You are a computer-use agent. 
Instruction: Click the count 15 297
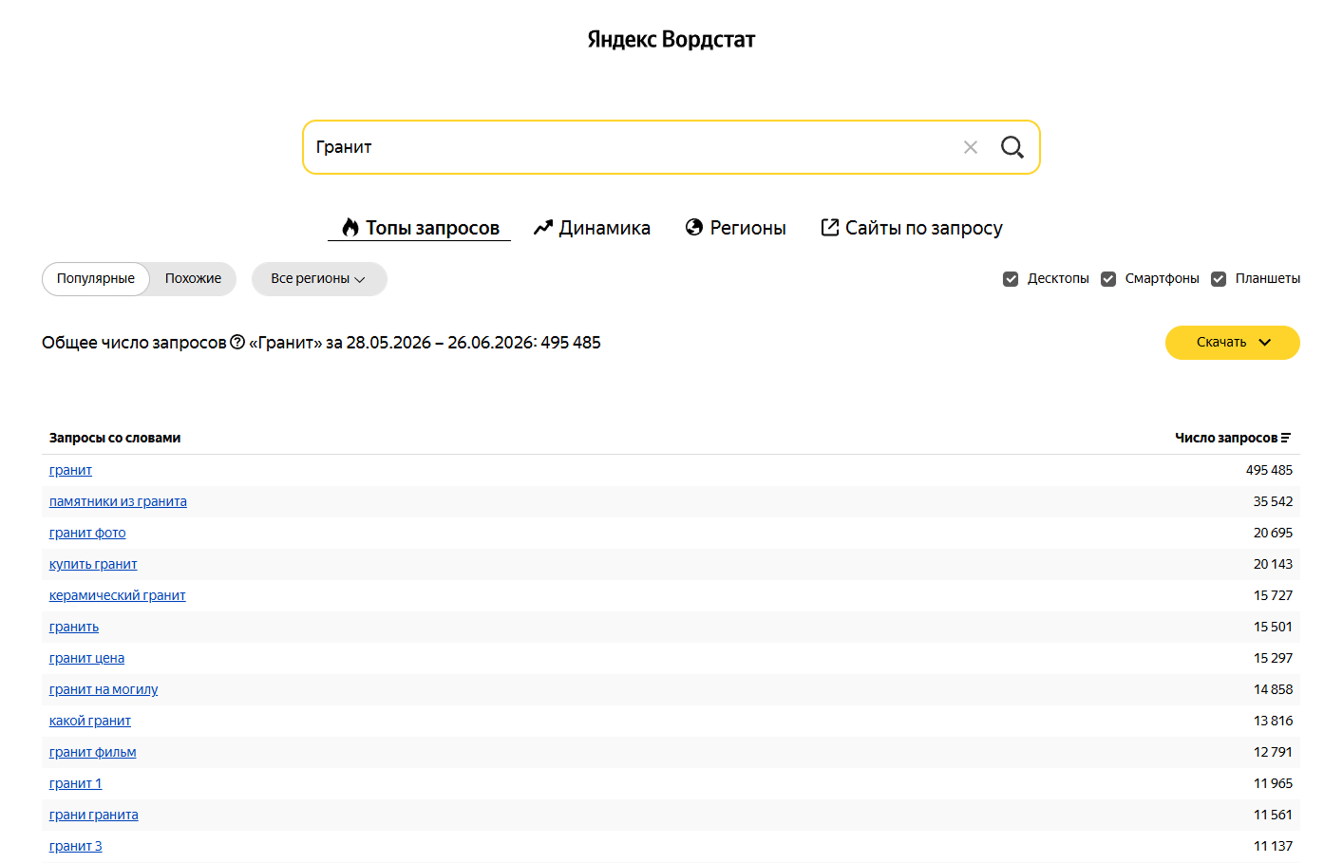[1273, 658]
